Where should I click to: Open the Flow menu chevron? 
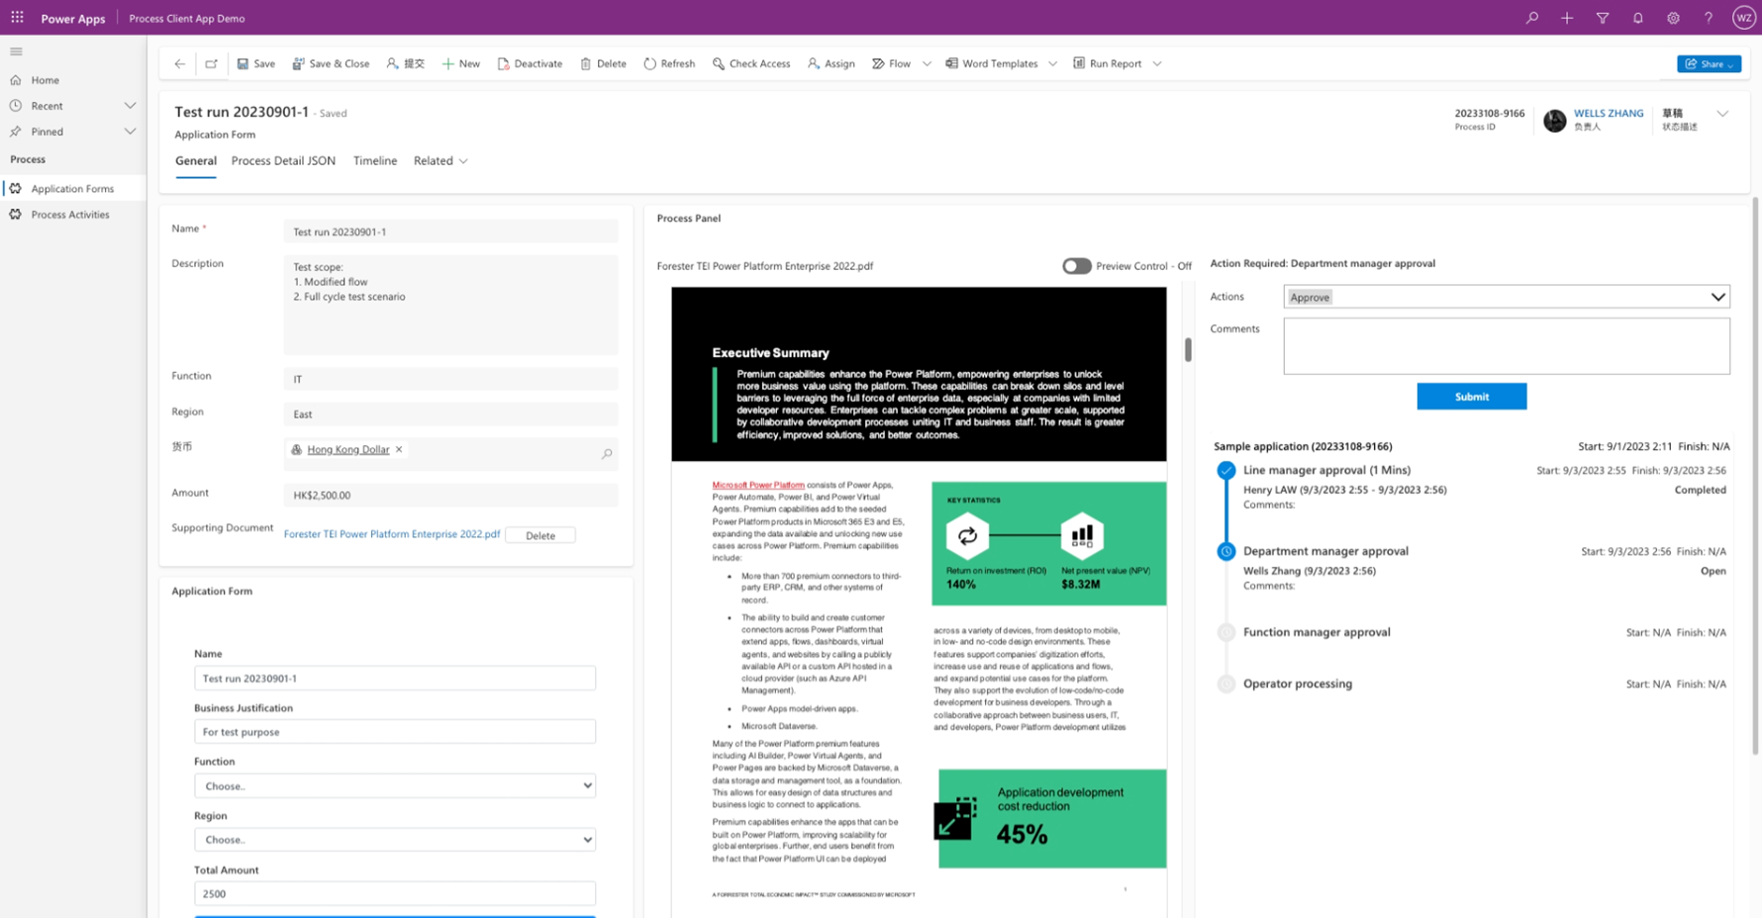coord(927,63)
